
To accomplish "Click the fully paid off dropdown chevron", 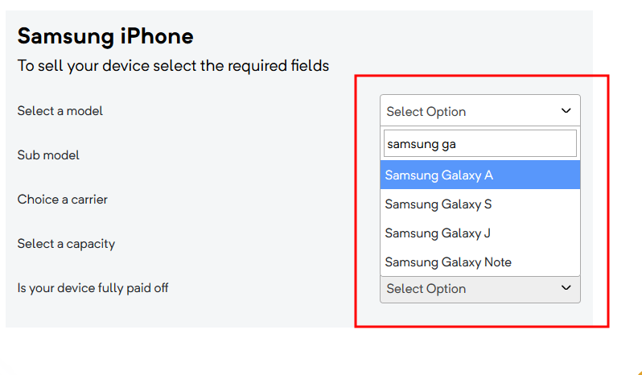I will tap(566, 288).
